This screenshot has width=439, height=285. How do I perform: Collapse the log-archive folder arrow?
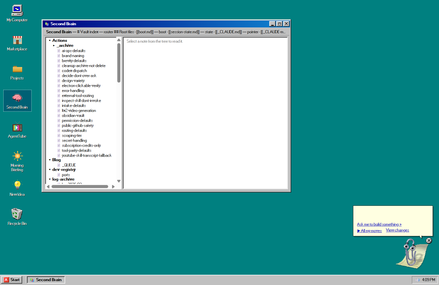pyautogui.click(x=50, y=179)
